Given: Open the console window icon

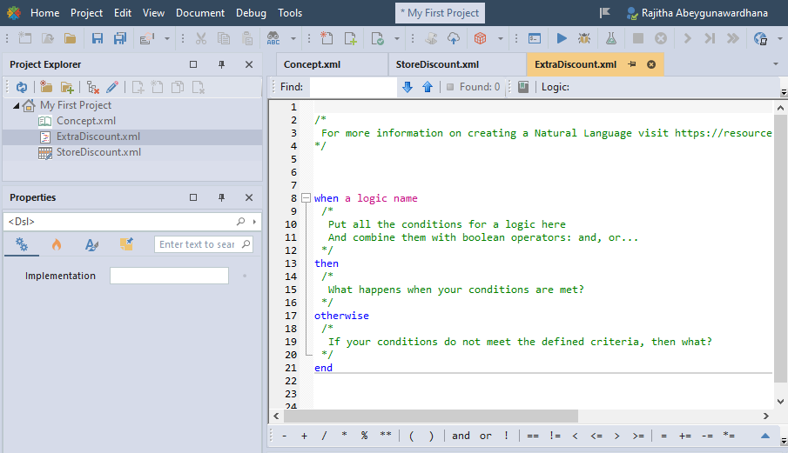Looking at the screenshot, I should [535, 38].
